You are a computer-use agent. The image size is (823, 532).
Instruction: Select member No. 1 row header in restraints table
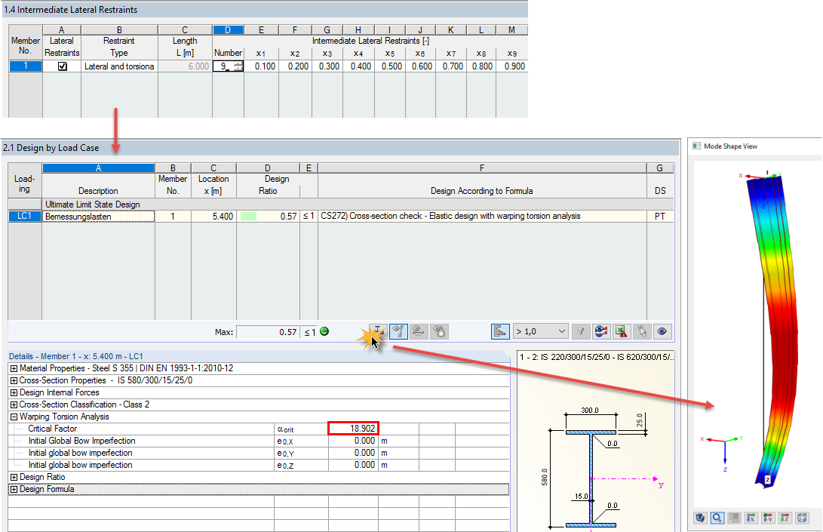click(x=25, y=66)
